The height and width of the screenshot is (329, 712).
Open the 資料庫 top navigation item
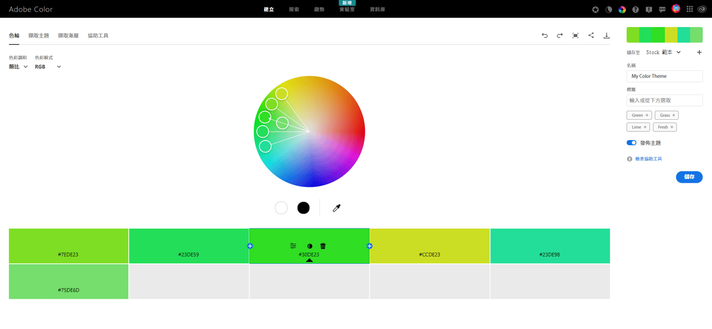(x=377, y=9)
